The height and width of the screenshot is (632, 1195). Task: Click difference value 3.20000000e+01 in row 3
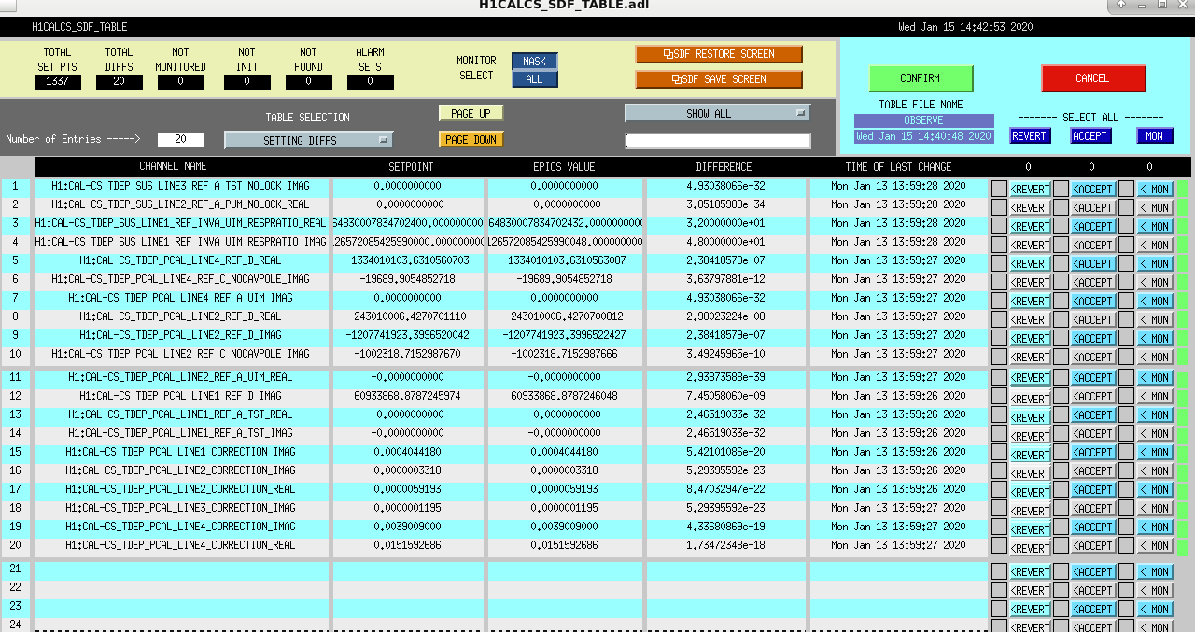(x=724, y=223)
